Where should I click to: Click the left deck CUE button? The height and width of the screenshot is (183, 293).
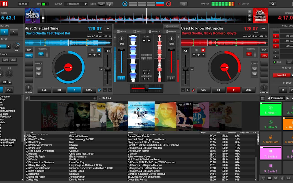coord(44,90)
